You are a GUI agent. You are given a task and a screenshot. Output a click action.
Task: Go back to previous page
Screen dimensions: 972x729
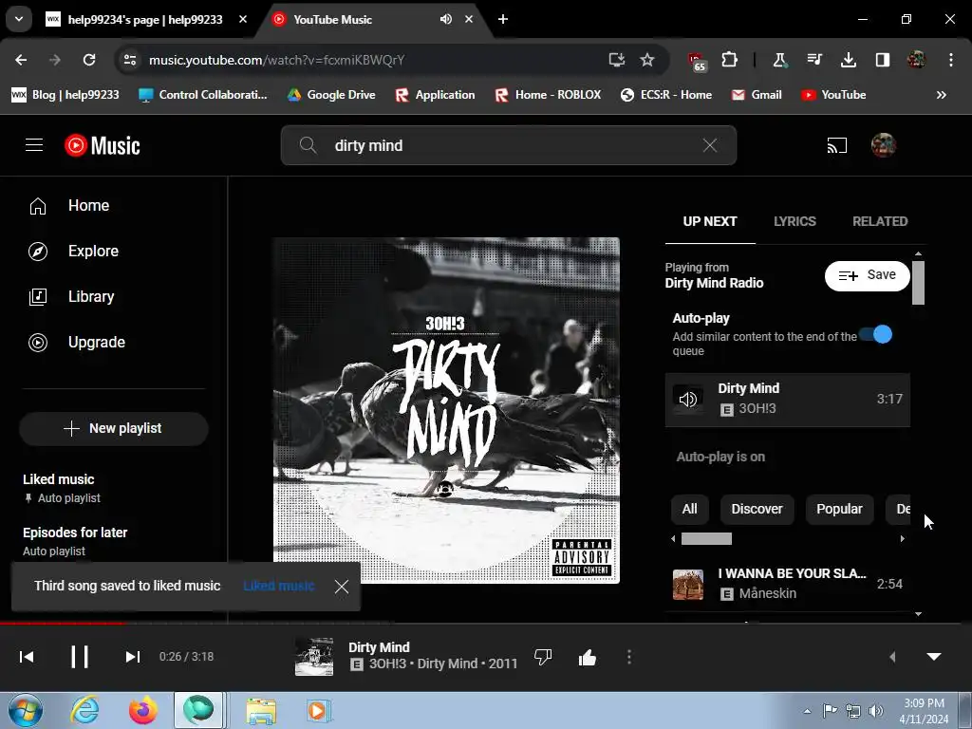click(x=21, y=60)
